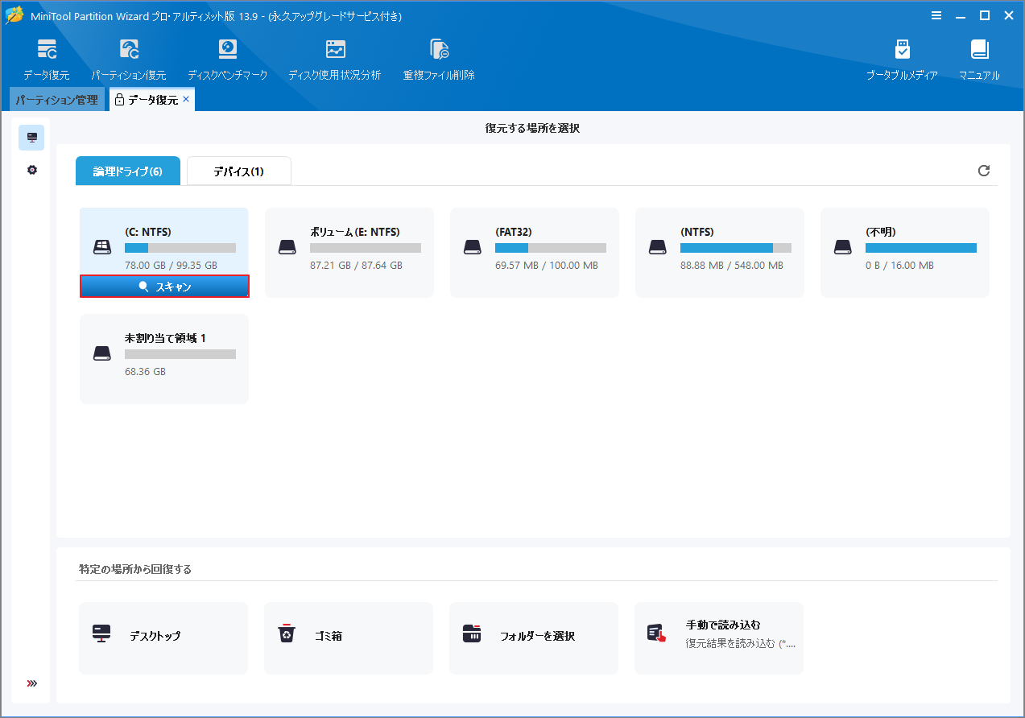
Task: Click the 87.21 GB / 87.64 GB text
Action: (x=356, y=266)
